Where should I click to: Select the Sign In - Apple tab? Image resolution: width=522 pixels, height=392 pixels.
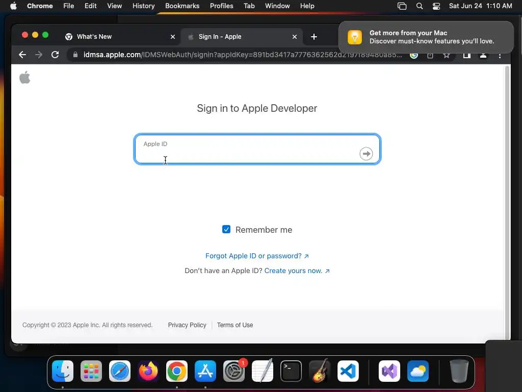[242, 37]
